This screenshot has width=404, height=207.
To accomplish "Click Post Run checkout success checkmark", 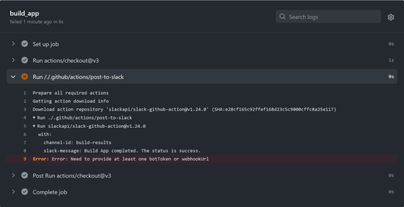I will (24, 175).
